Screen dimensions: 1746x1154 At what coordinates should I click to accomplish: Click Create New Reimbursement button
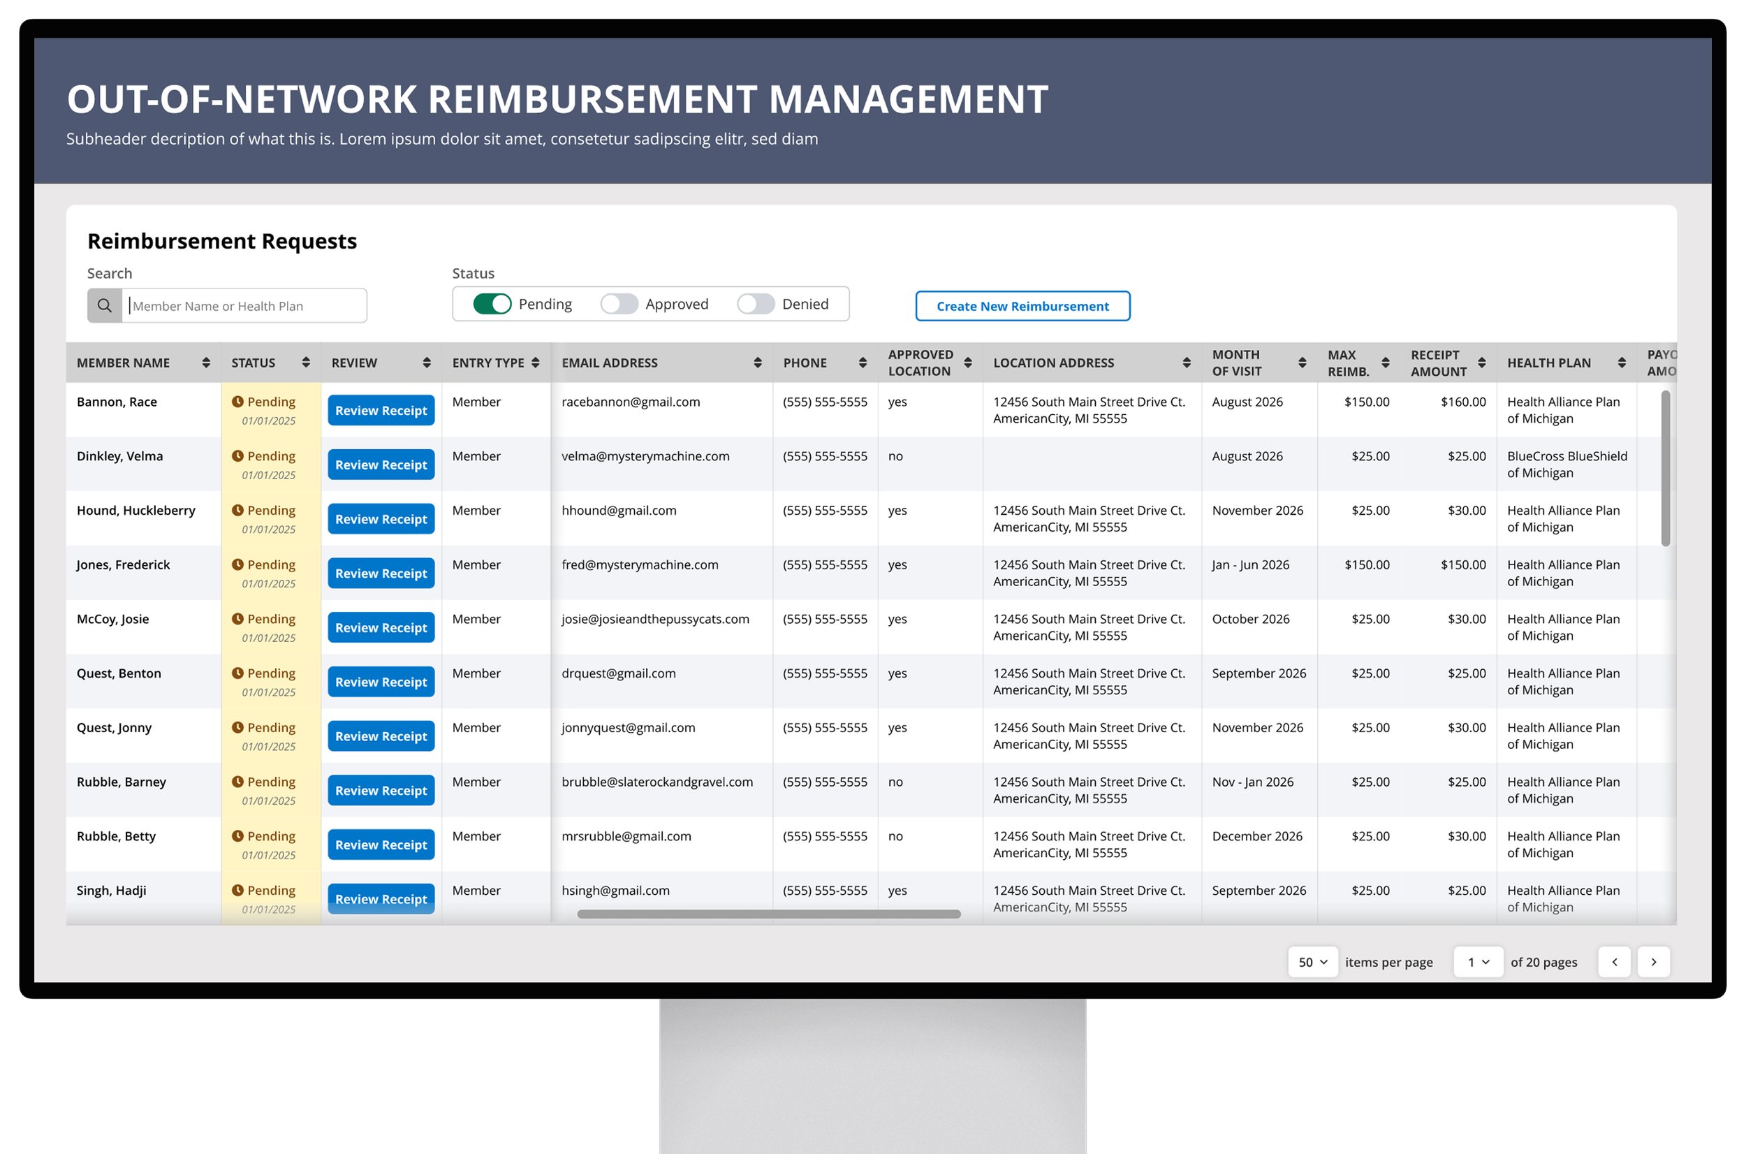point(1022,306)
